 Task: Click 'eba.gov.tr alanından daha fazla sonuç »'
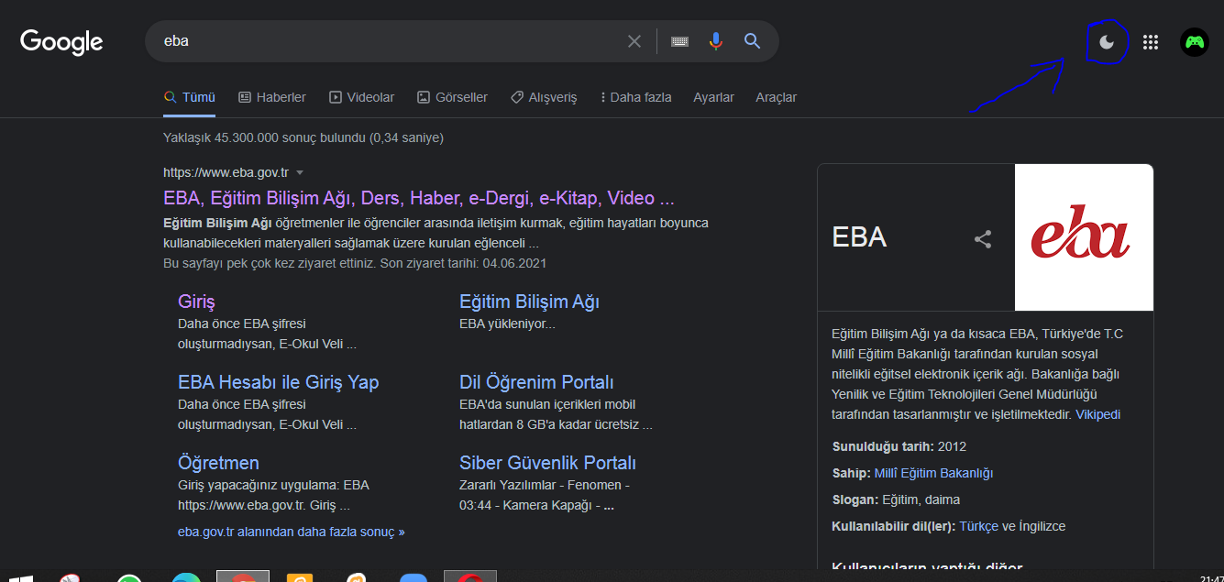[291, 532]
